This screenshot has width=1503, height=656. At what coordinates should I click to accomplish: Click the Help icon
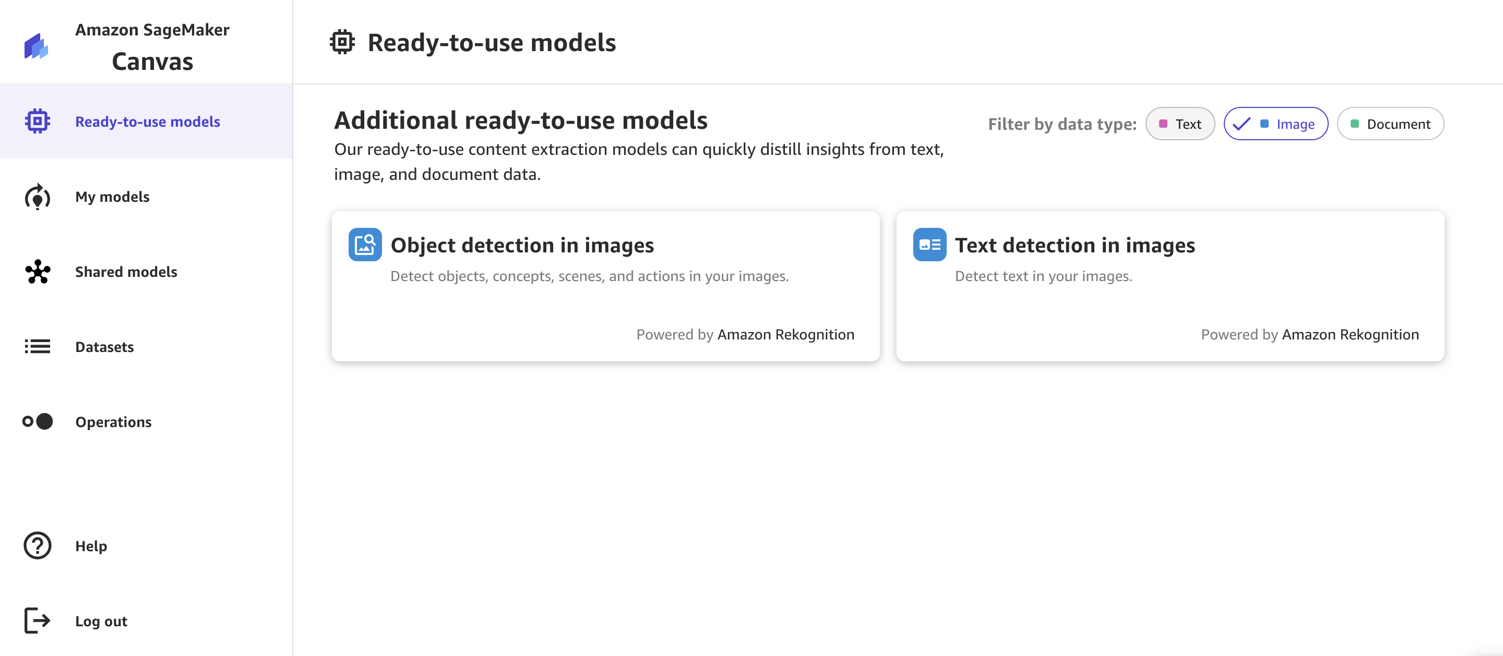point(38,545)
